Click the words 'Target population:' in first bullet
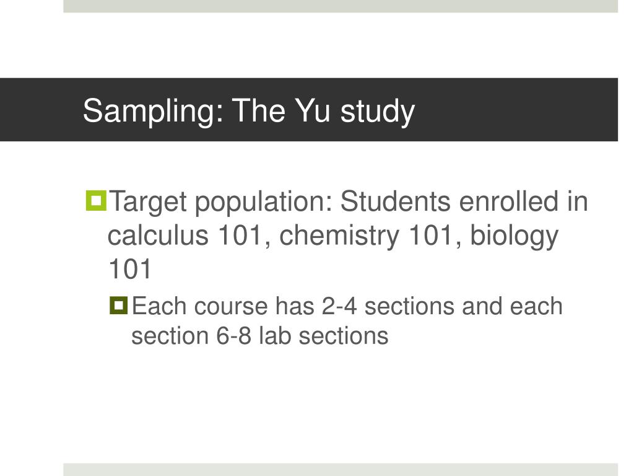 (220, 202)
